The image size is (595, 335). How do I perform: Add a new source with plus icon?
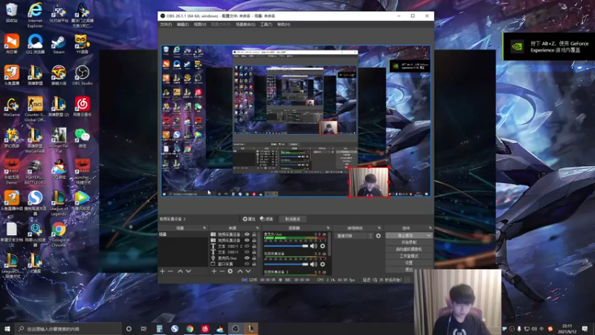pos(214,271)
